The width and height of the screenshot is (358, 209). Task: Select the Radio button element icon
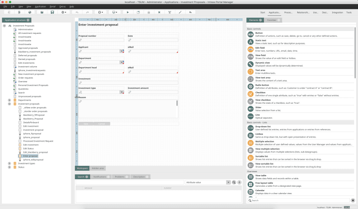click(x=251, y=87)
